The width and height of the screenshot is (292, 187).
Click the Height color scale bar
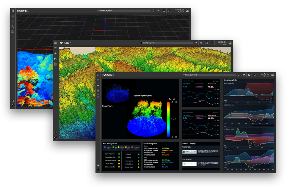(x=168, y=119)
